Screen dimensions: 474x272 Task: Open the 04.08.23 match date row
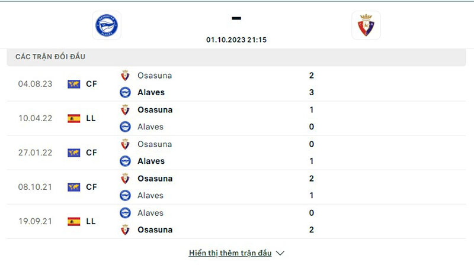click(x=36, y=84)
